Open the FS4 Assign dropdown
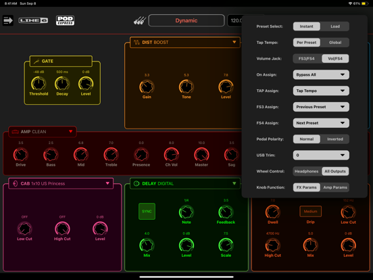The image size is (373, 280). pos(321,123)
